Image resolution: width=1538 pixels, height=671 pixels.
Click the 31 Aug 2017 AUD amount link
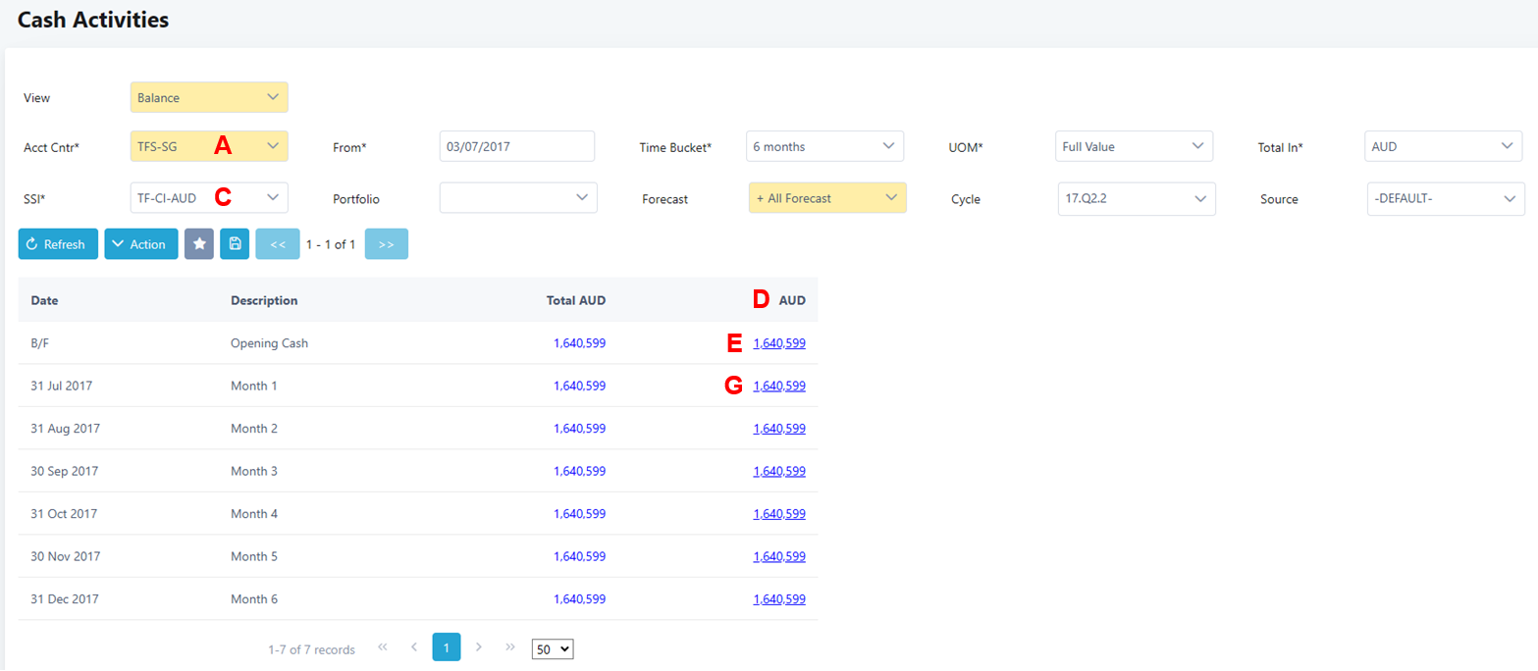pyautogui.click(x=778, y=429)
